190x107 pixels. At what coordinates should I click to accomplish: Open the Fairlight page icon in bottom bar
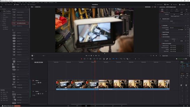(x=113, y=106)
